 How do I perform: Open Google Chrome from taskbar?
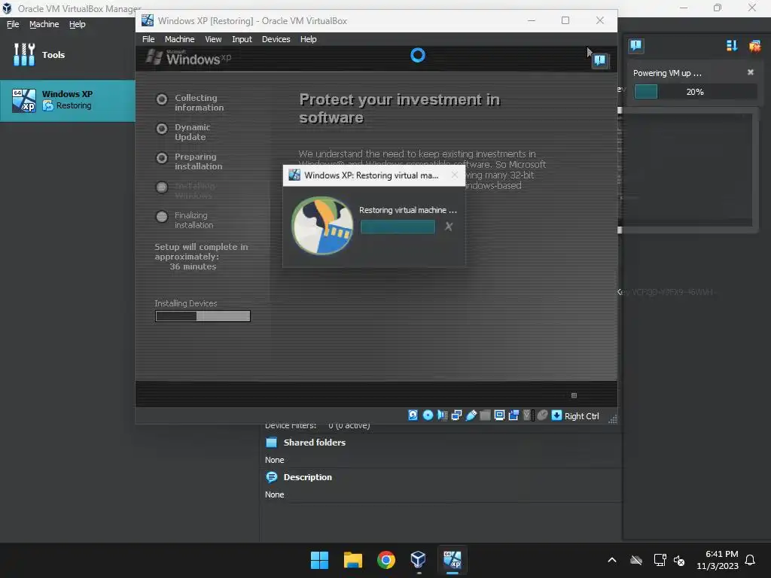click(386, 560)
